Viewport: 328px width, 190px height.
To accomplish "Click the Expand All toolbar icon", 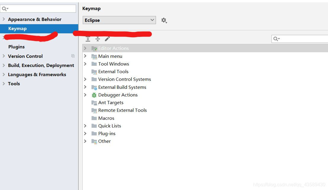I will (88, 39).
